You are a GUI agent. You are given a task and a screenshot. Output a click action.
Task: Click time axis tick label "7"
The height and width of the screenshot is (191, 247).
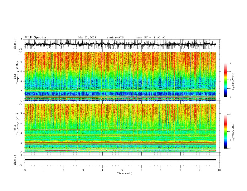(161, 170)
